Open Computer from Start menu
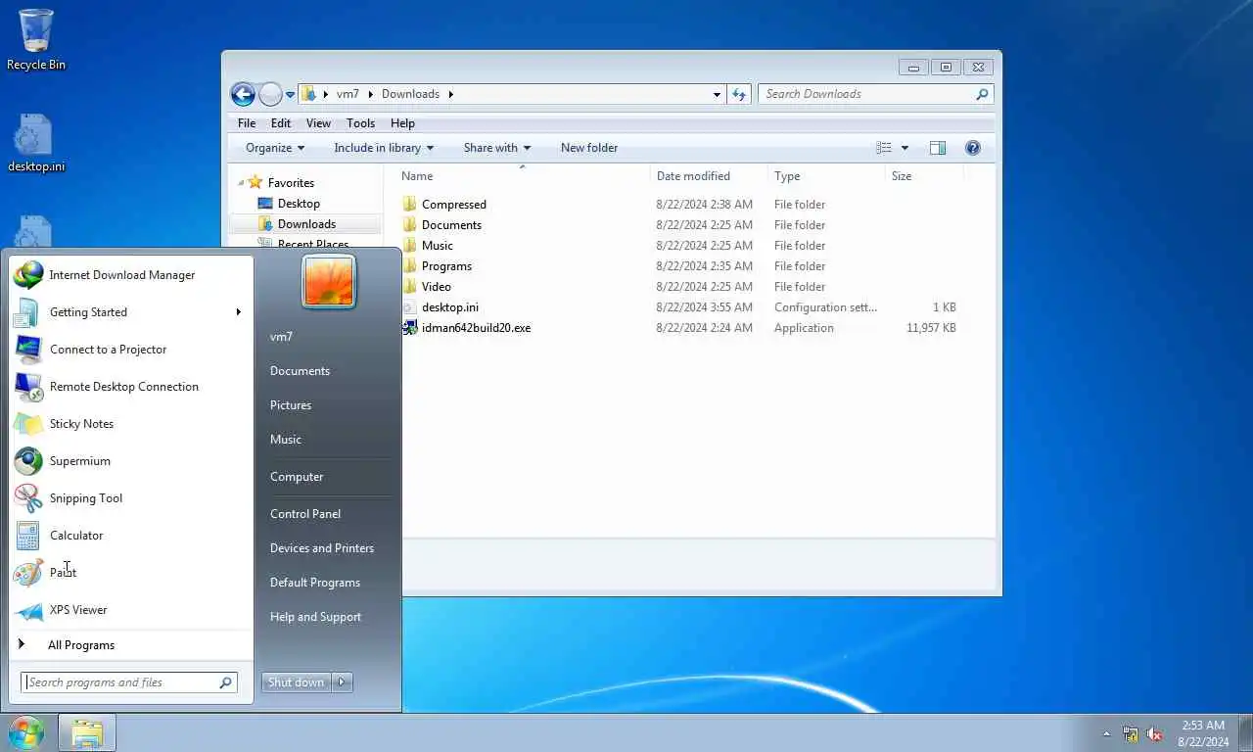This screenshot has height=752, width=1253. [297, 477]
